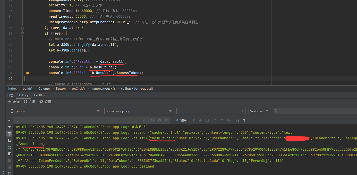Image resolution: width=357 pixels, height=175 pixels.
Task: Click the '0 个结果' results label
Action: click(181, 120)
